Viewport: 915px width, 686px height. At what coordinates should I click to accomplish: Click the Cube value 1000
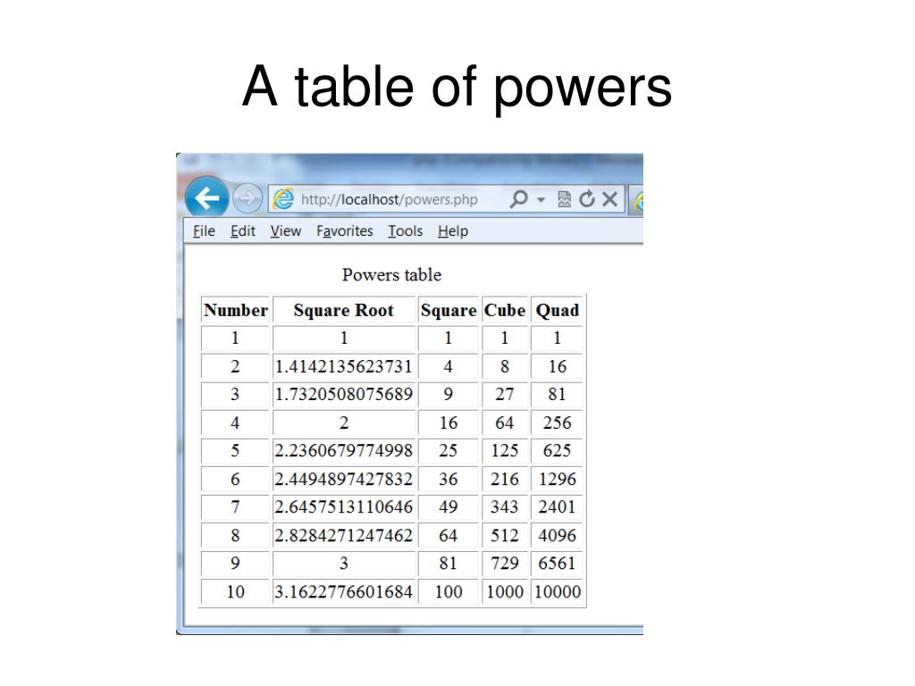click(x=505, y=591)
